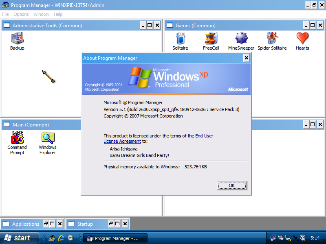Restore the Applications group window

click(x=46, y=224)
